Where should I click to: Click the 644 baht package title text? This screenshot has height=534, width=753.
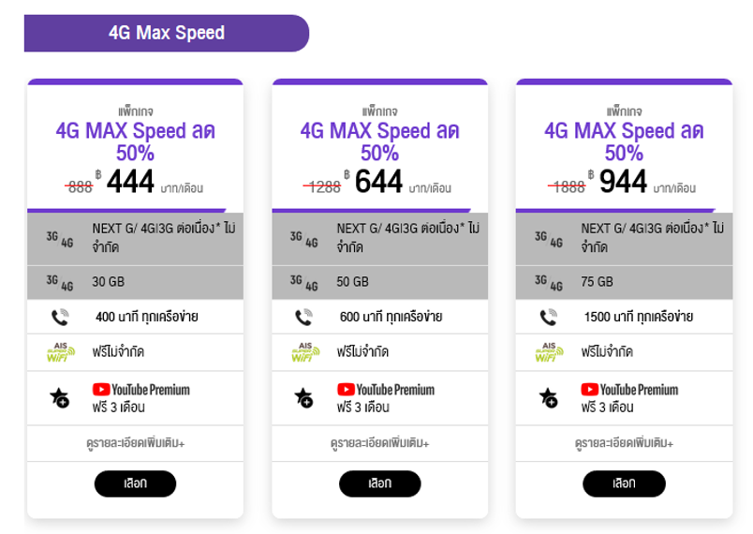[380, 141]
